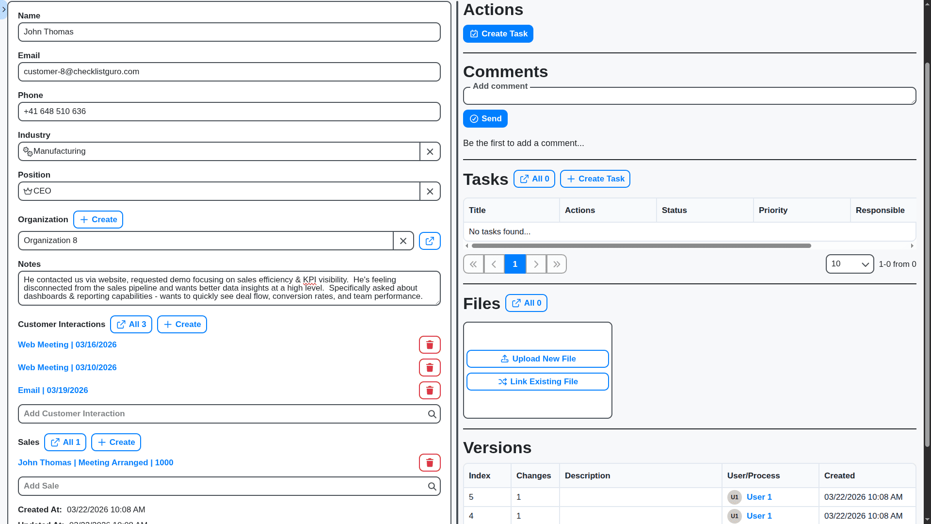Clear the Industry field with the X icon
Image resolution: width=931 pixels, height=524 pixels.
click(x=430, y=151)
